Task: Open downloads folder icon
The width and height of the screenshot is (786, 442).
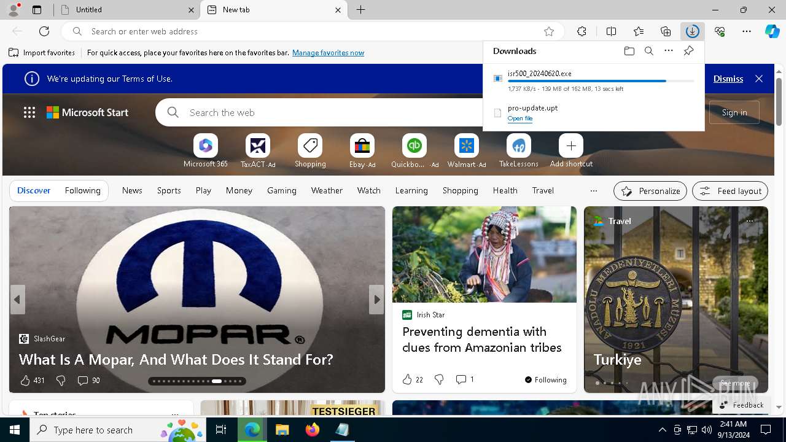Action: click(x=629, y=51)
